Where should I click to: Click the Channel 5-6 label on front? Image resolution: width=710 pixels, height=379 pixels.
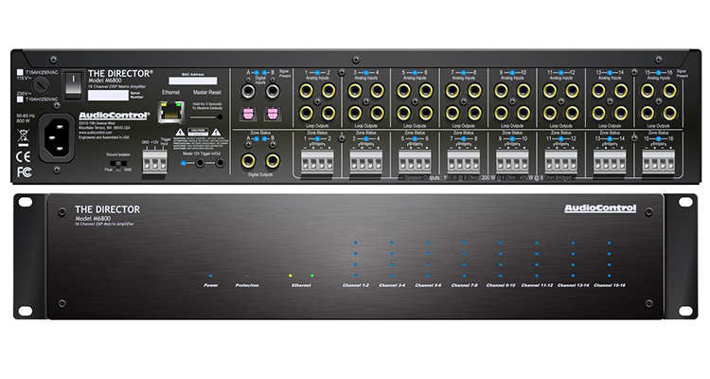click(x=428, y=285)
